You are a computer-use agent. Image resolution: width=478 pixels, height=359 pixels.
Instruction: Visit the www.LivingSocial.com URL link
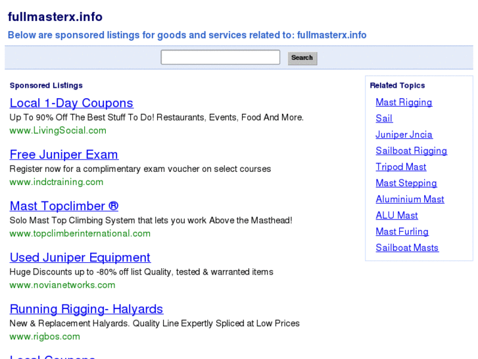tap(58, 130)
